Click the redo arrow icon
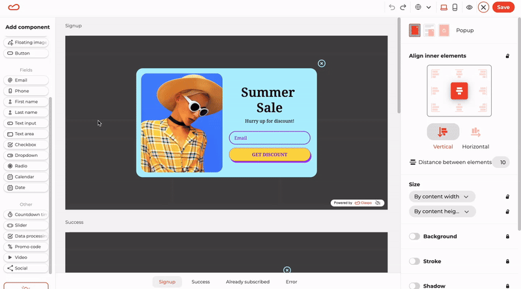 point(403,7)
